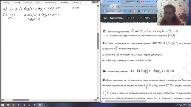The image size is (191, 107).
Task: Open the yellow folder app on taskbar
Action: click(x=30, y=105)
